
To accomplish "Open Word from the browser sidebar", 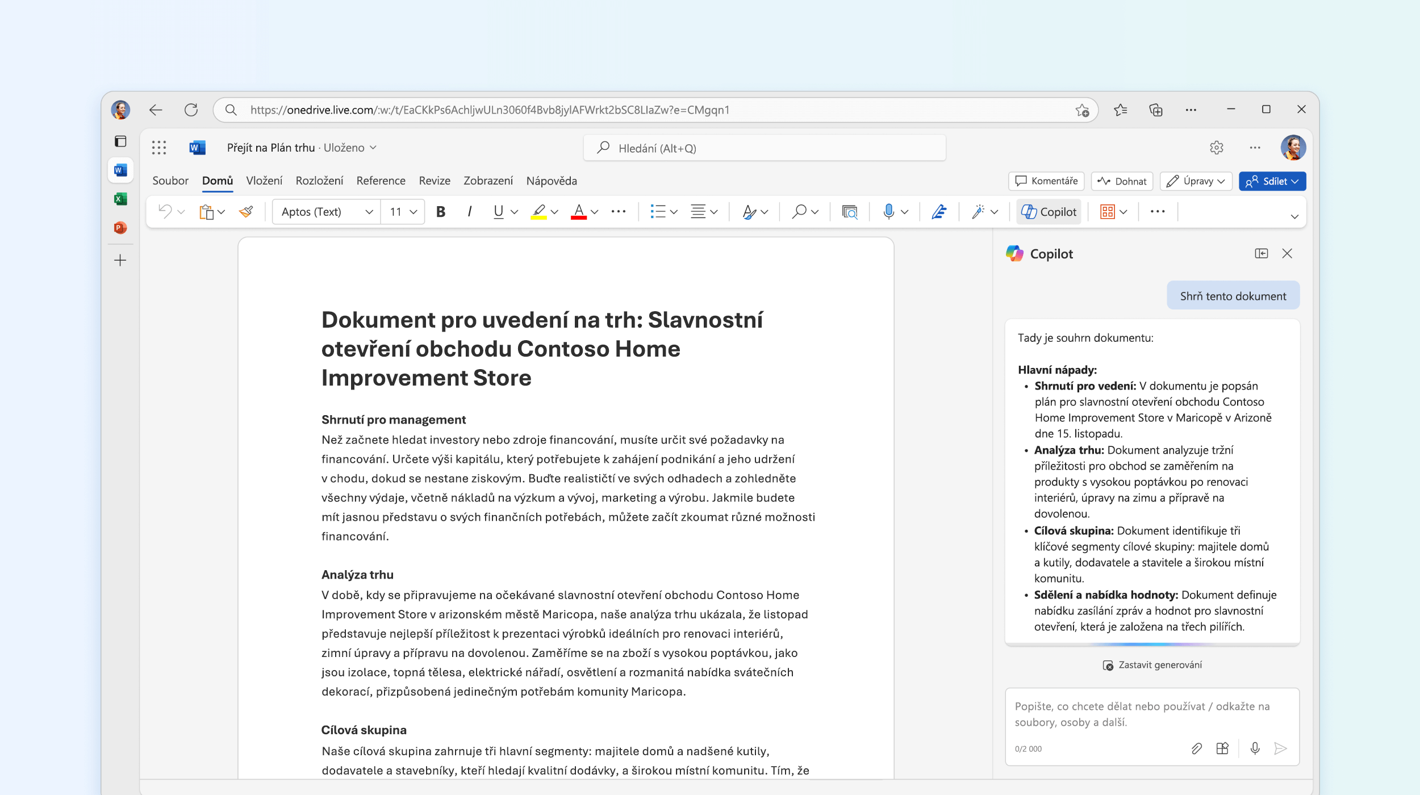I will click(120, 170).
